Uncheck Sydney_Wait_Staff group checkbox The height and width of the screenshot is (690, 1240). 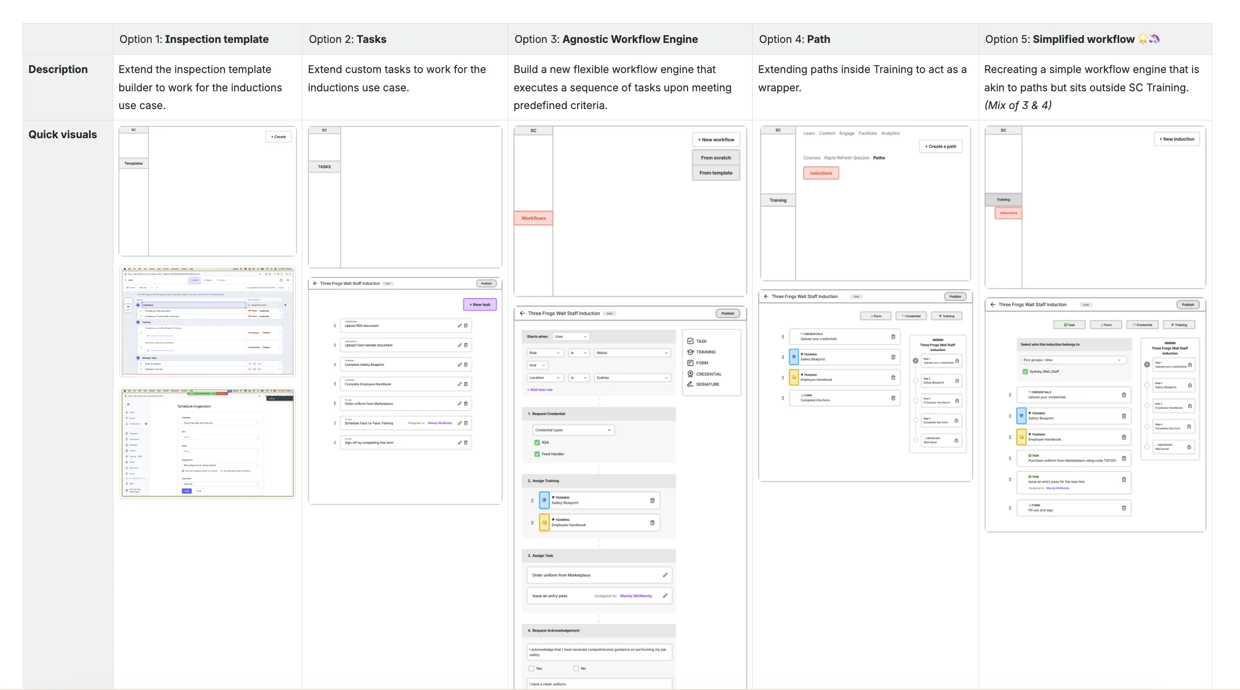tap(1025, 372)
